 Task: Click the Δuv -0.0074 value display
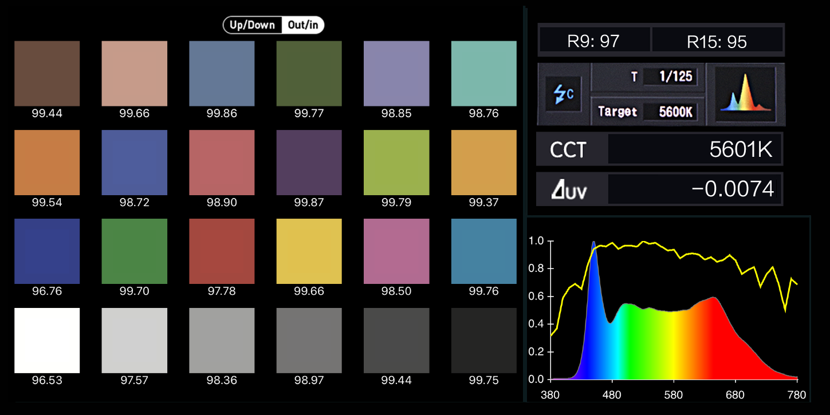(x=694, y=189)
